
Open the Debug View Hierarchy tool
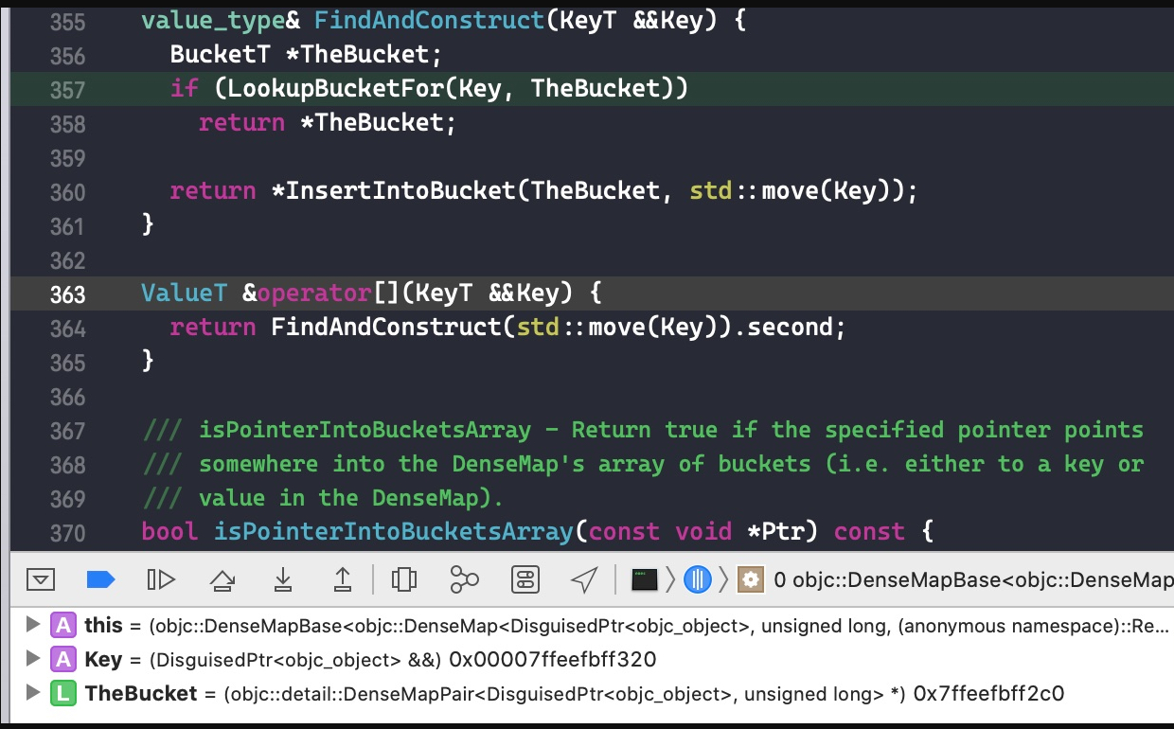404,579
